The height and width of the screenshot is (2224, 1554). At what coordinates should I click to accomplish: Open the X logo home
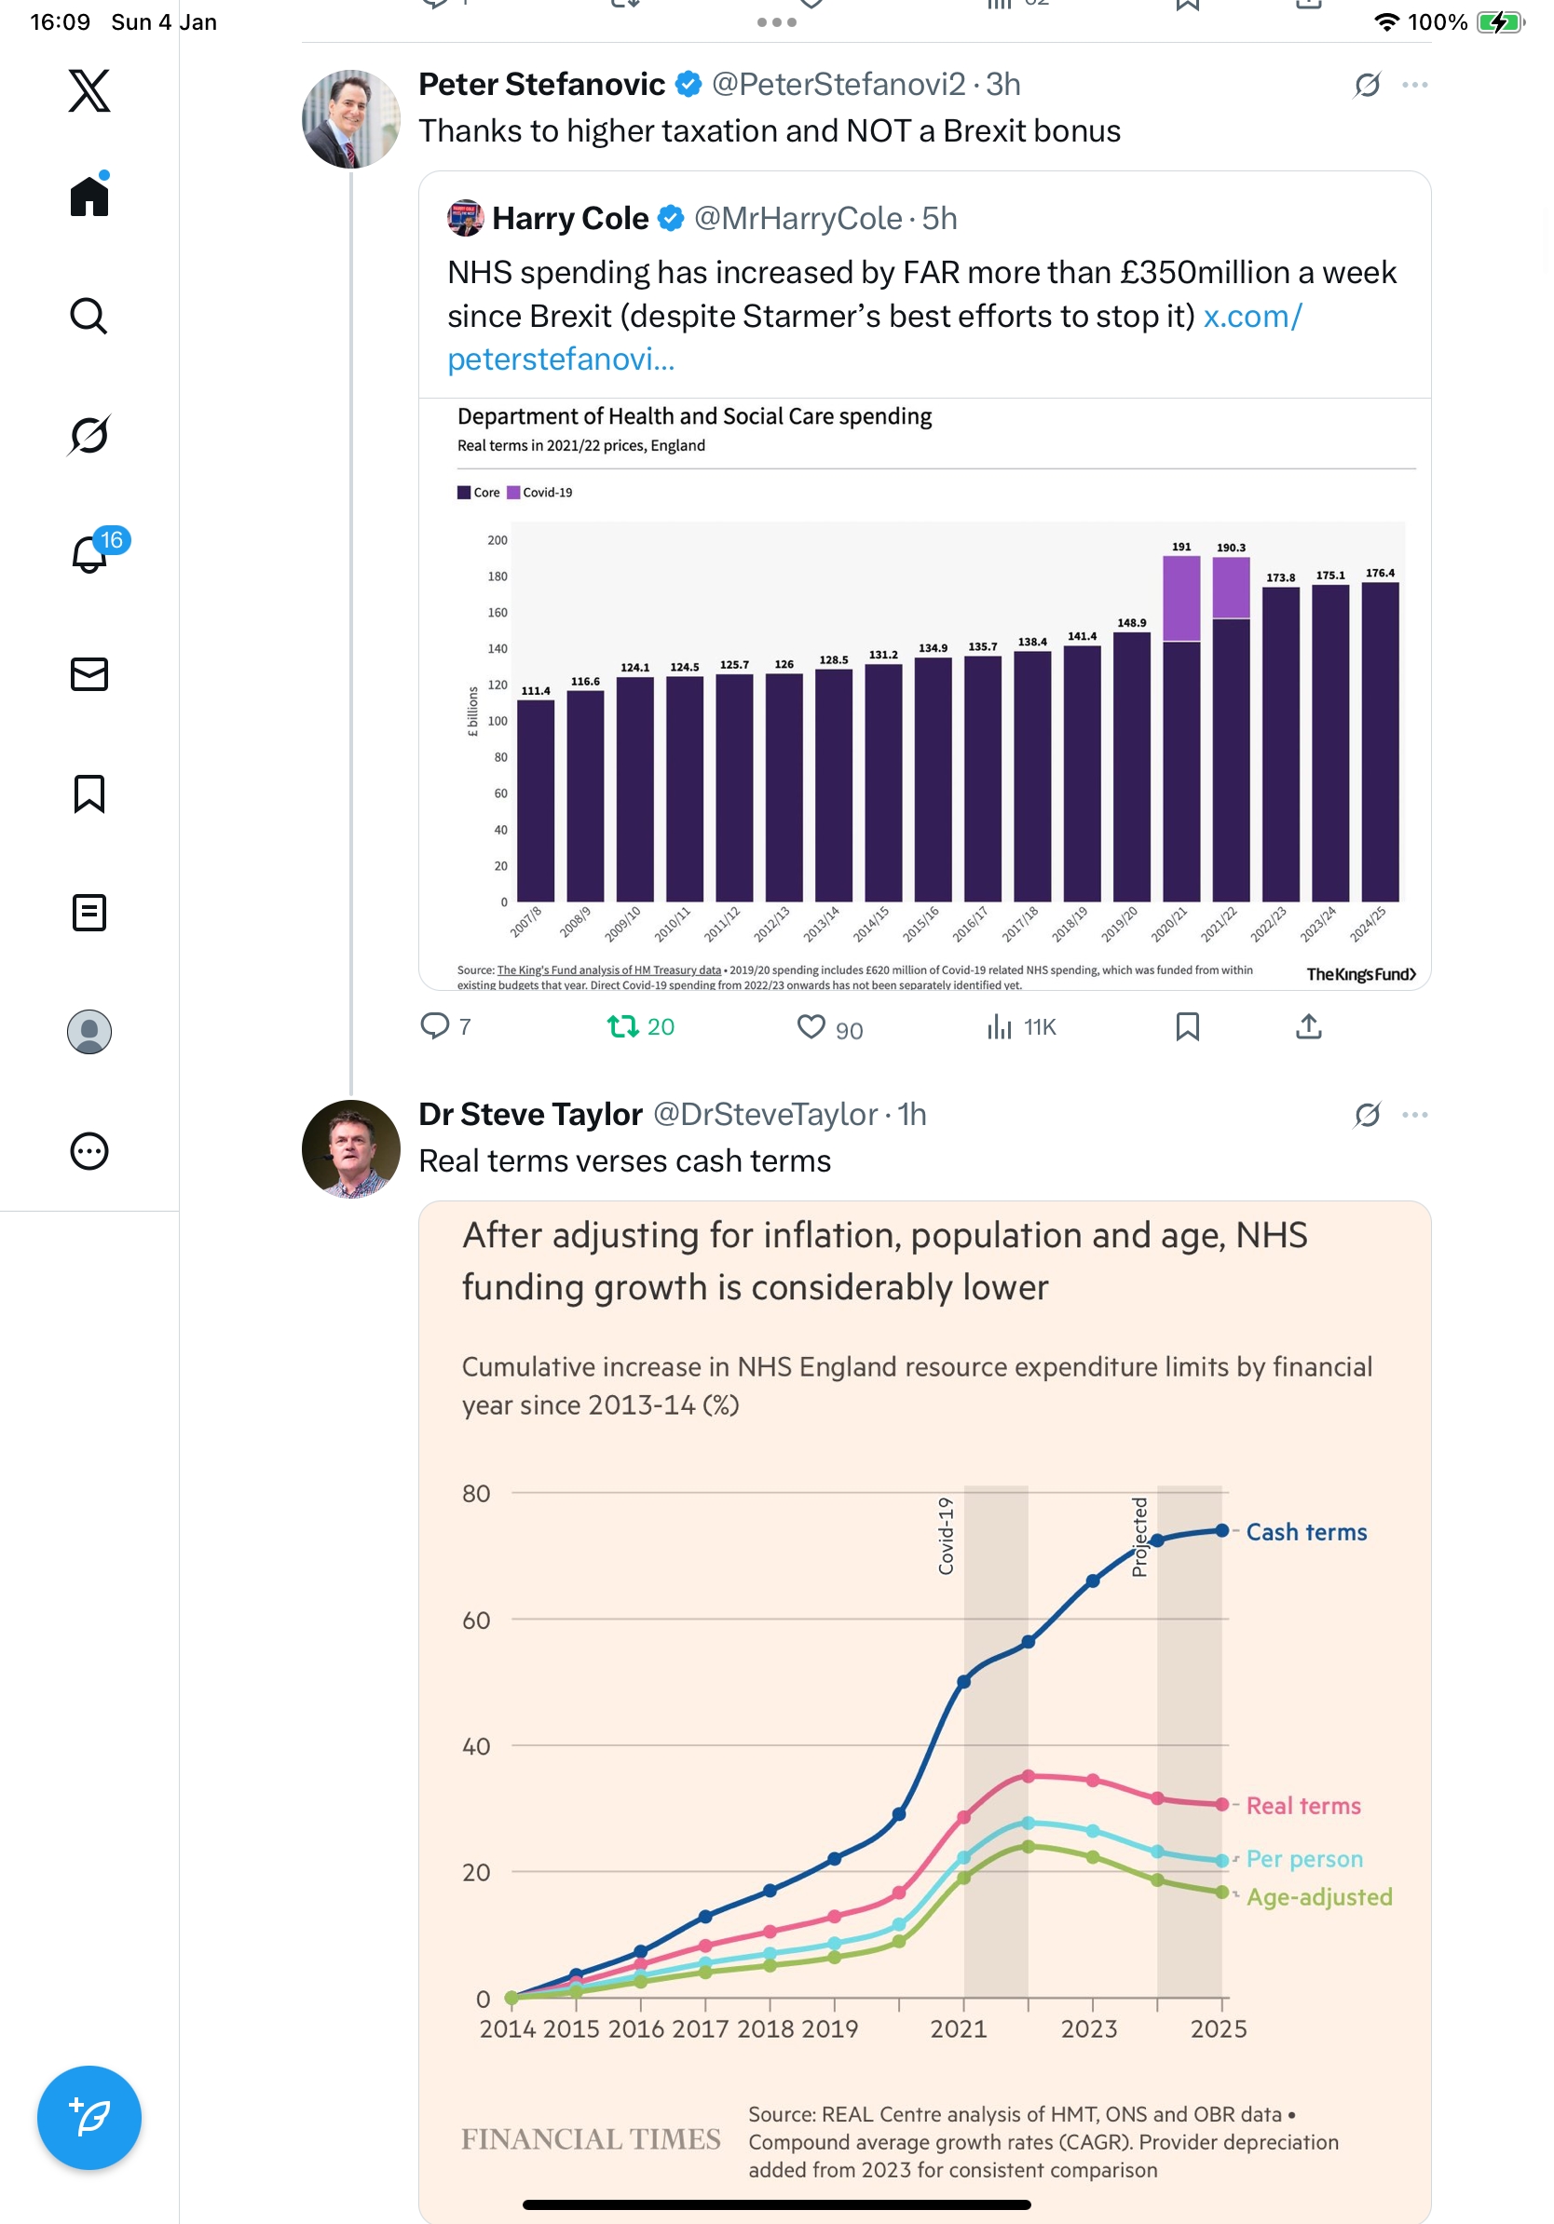click(89, 91)
